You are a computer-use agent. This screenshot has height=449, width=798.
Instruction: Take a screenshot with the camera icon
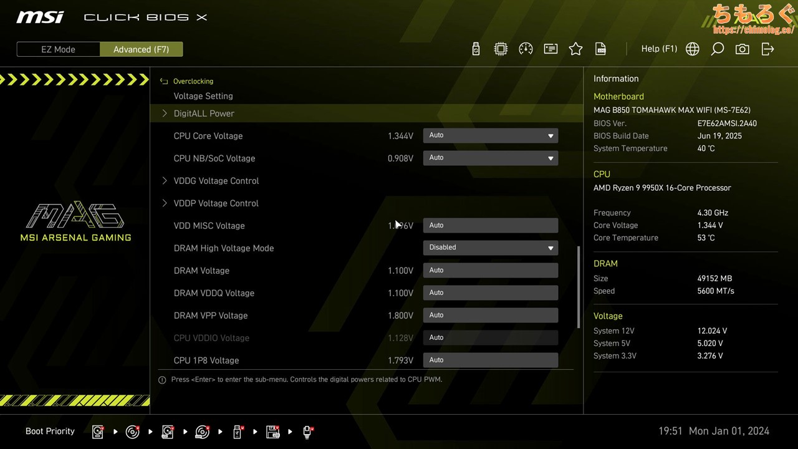742,49
